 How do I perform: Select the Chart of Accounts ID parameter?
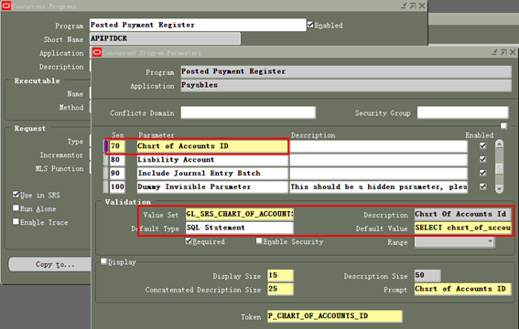pyautogui.click(x=212, y=146)
